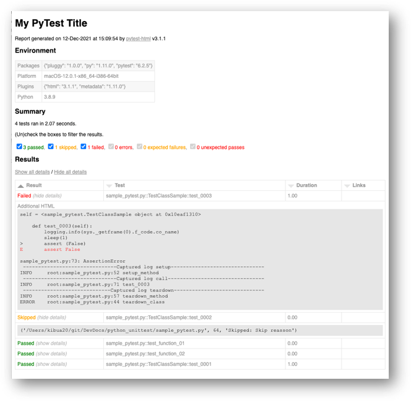This screenshot has width=411, height=401.
Task: Click the 'Captured log teardown' line
Action: click(x=144, y=290)
